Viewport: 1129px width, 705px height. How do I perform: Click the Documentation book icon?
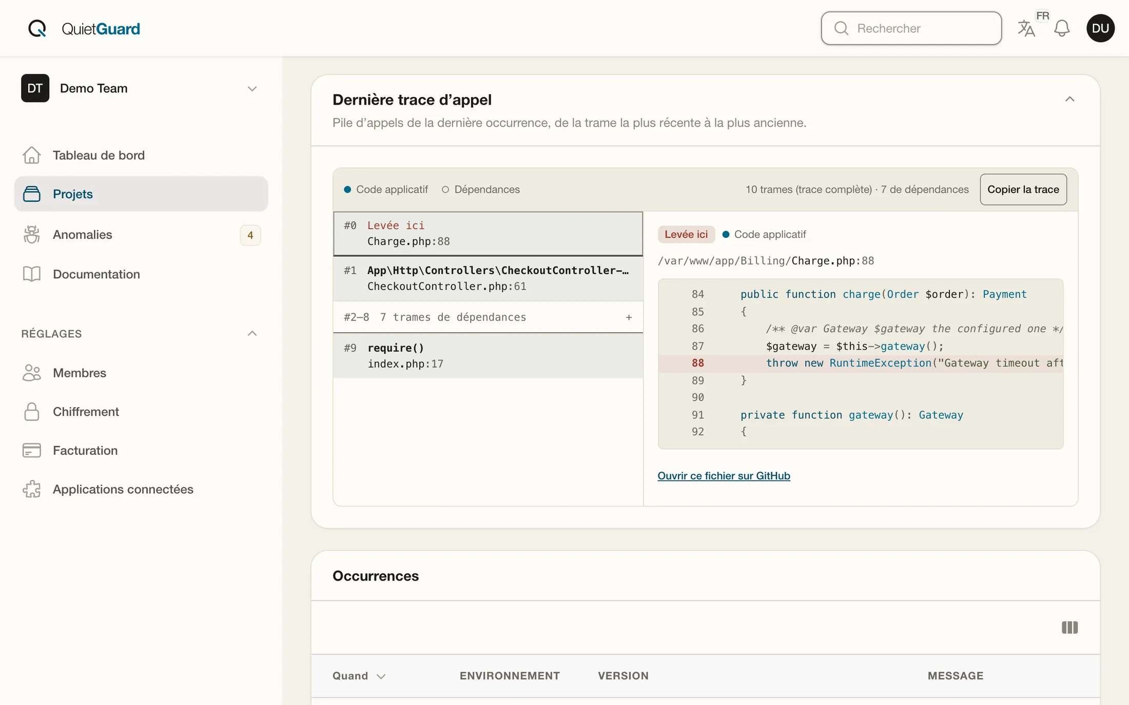click(32, 274)
